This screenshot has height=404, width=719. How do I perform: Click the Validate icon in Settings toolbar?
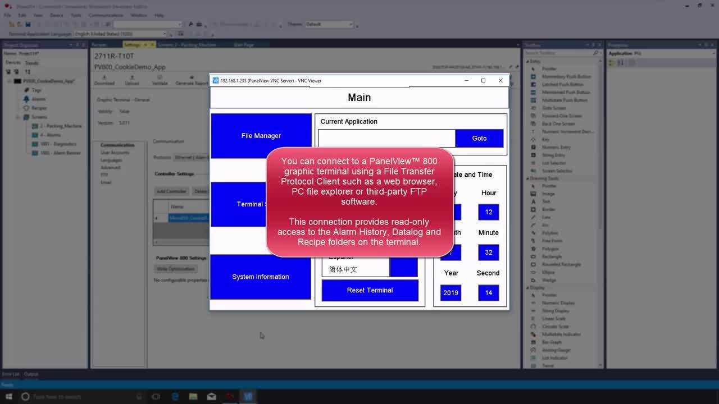pos(160,80)
